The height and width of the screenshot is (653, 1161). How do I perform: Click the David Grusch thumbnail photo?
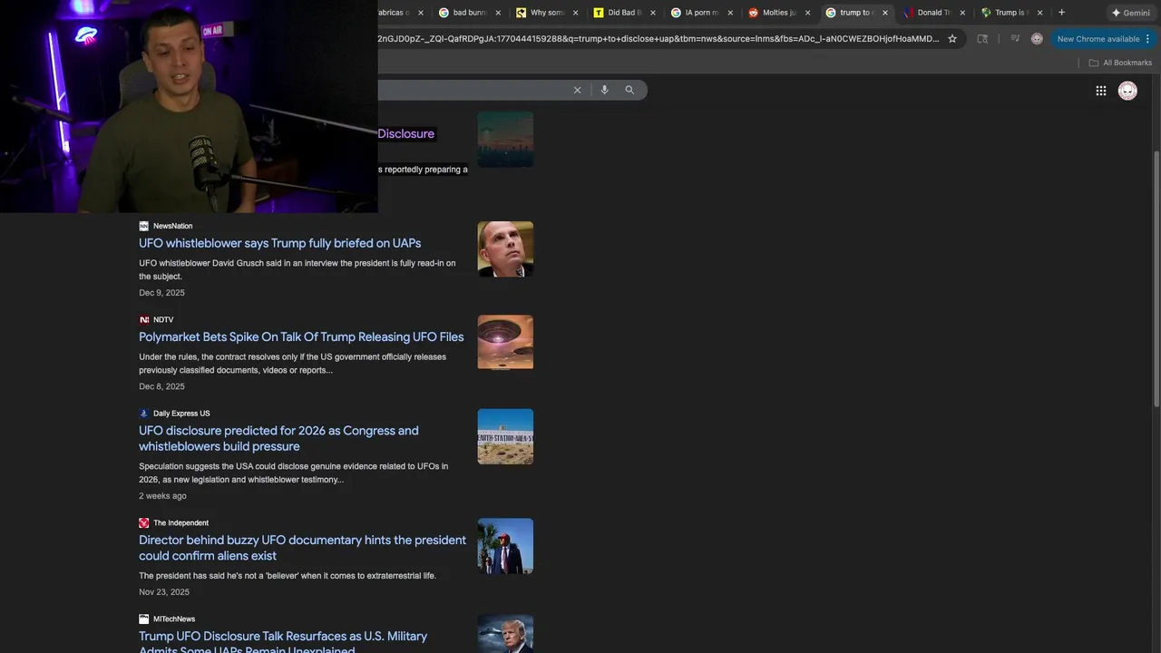(x=505, y=249)
